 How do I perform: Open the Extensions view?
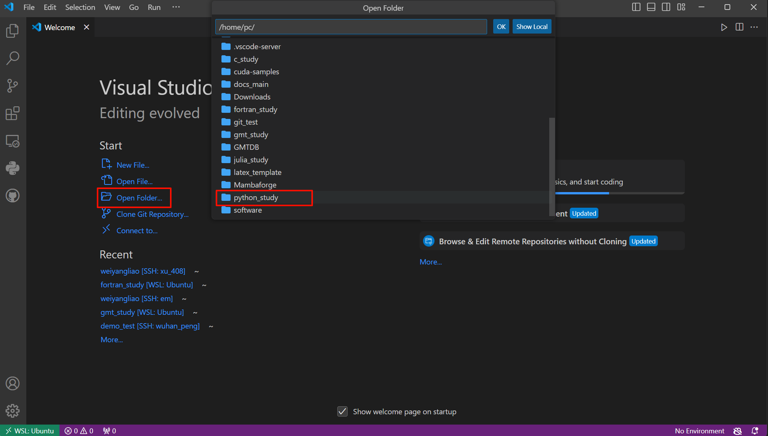[x=13, y=113]
